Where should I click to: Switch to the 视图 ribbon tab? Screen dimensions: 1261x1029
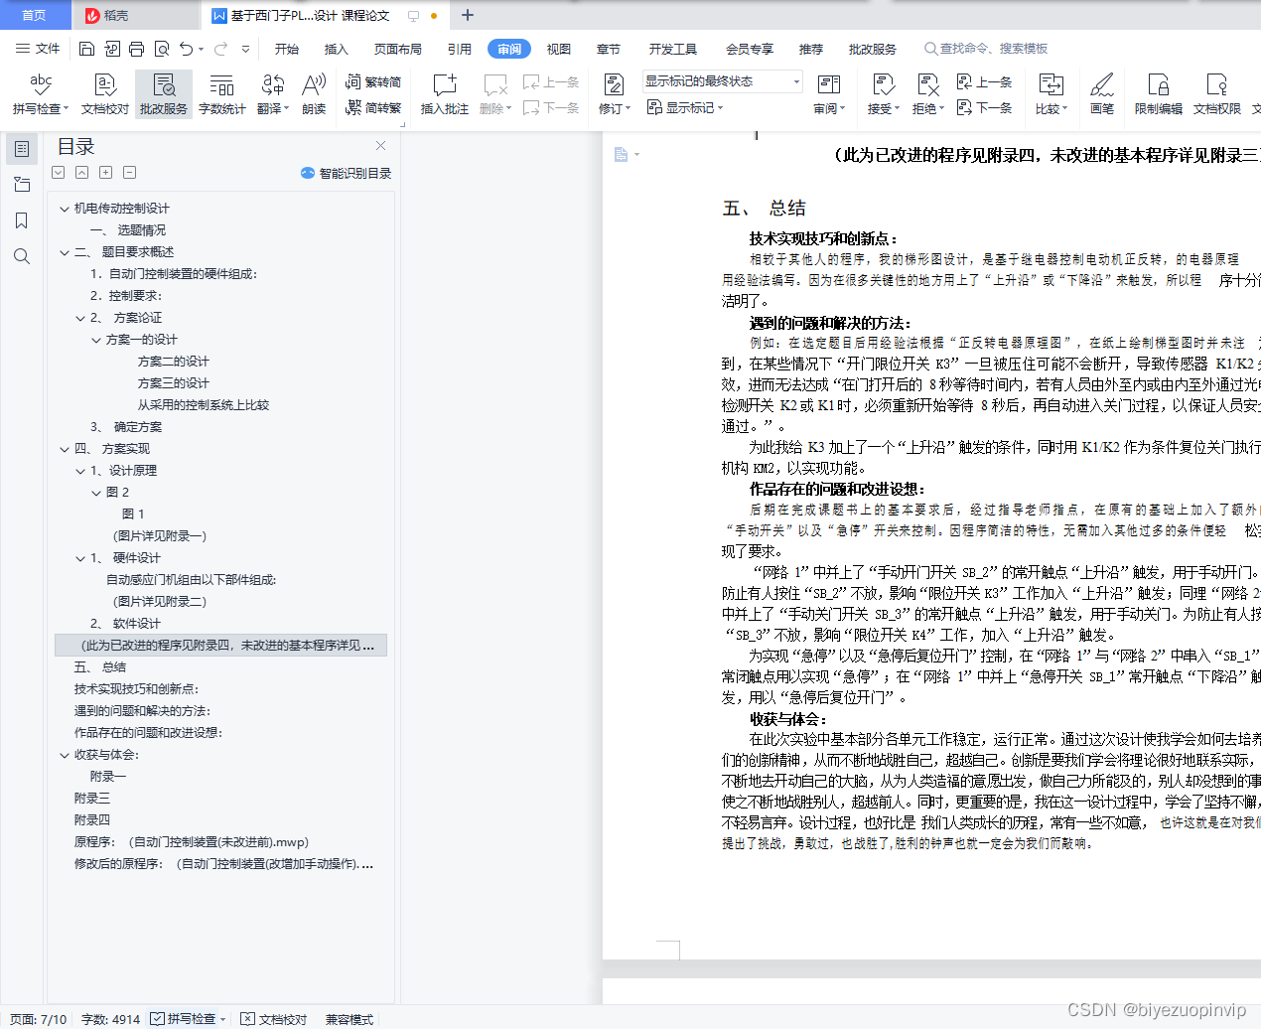click(559, 48)
